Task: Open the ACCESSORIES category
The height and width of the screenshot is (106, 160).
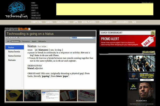Action: 122,22
